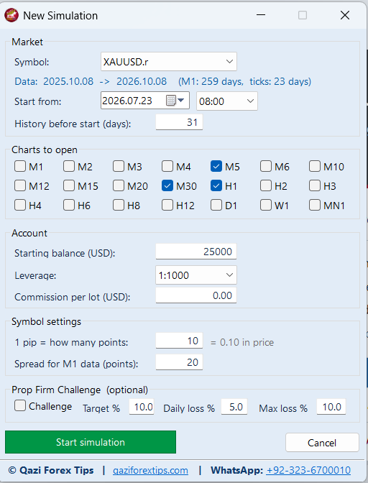Viewport: 368px width, 483px height.
Task: Click the green Start simulation button
Action: [x=91, y=442]
